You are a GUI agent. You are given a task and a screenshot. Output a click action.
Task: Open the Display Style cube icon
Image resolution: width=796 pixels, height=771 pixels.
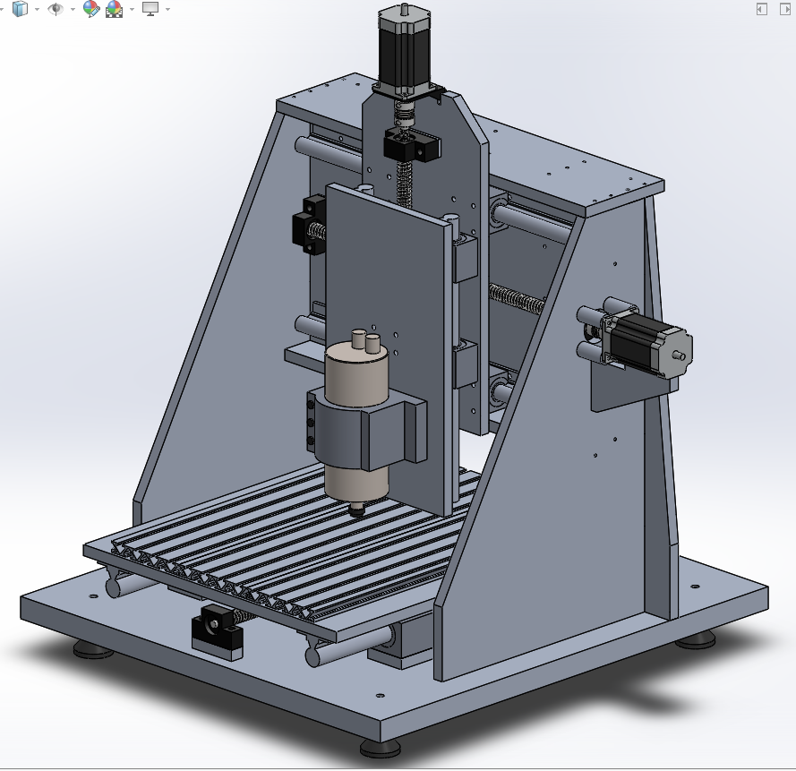pyautogui.click(x=20, y=9)
